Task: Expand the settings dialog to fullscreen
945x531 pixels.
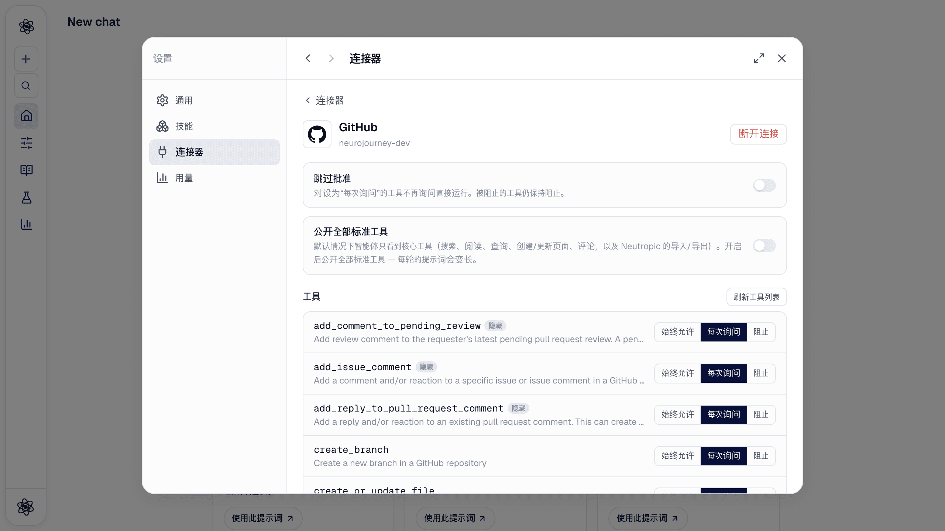Action: tap(759, 58)
